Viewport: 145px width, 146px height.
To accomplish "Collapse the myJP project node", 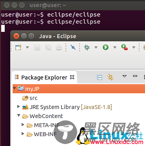I will pos(15,88).
